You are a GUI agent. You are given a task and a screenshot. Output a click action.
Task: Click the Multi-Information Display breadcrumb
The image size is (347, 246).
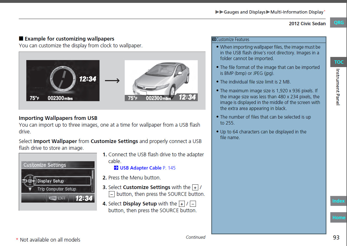pyautogui.click(x=297, y=12)
